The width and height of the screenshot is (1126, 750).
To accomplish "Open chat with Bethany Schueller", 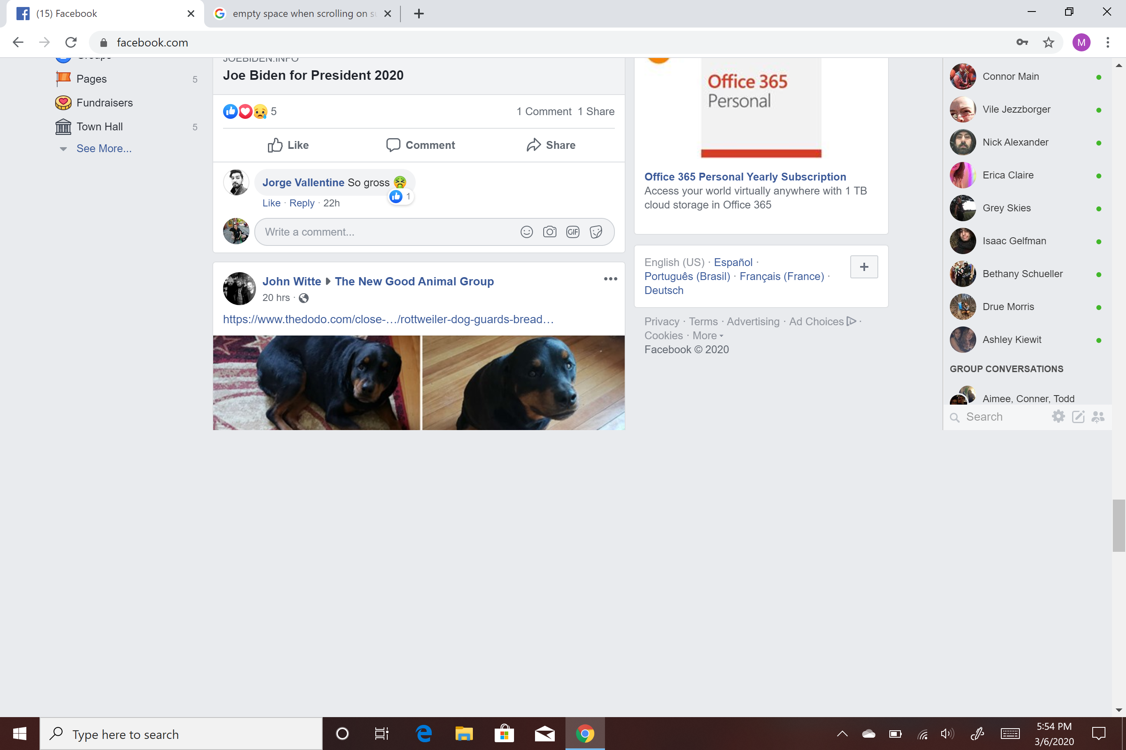I will point(1026,273).
